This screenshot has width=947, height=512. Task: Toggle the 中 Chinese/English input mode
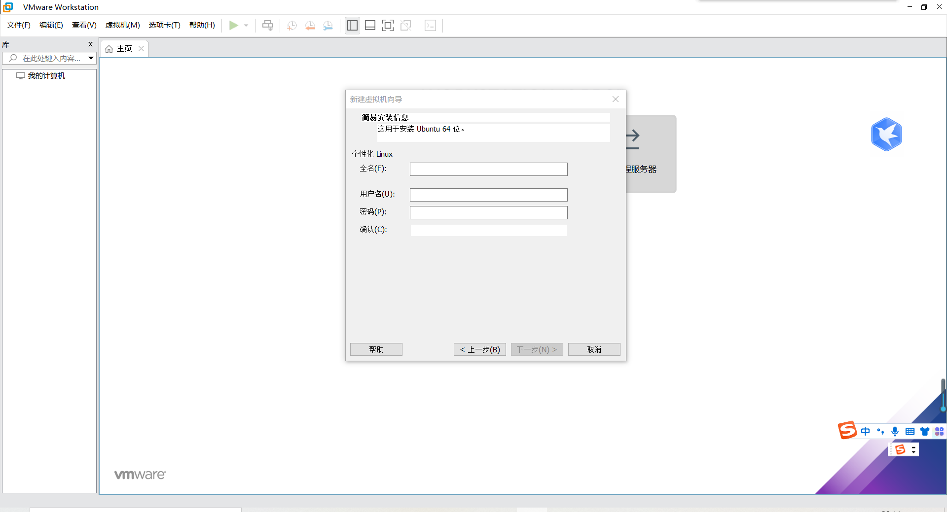click(x=866, y=432)
